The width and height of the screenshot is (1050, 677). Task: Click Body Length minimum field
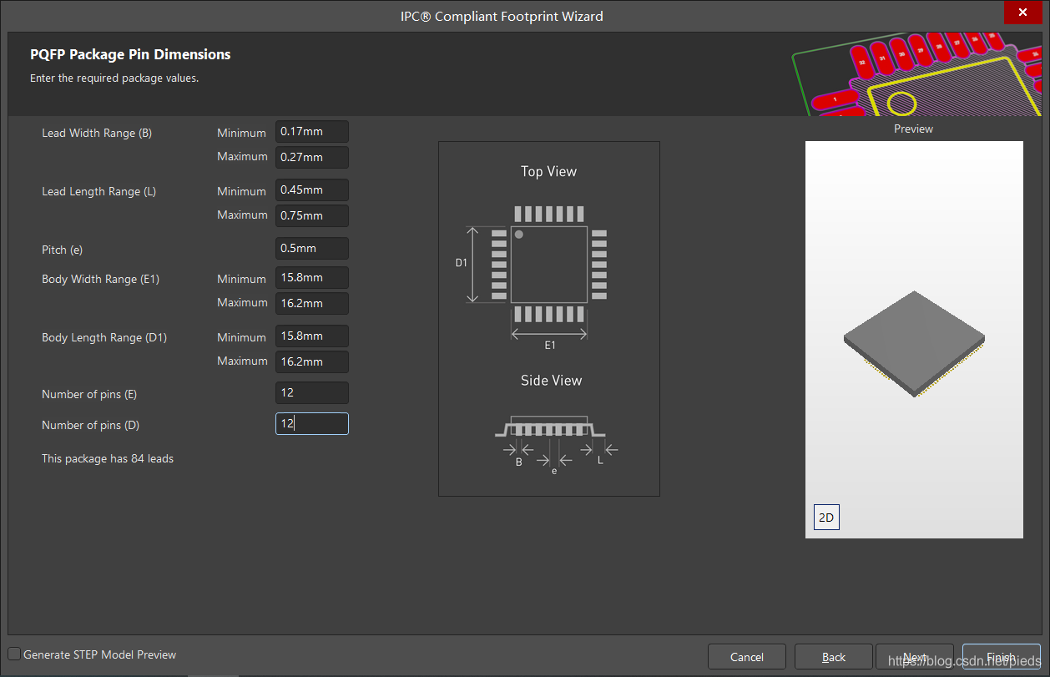pyautogui.click(x=311, y=336)
